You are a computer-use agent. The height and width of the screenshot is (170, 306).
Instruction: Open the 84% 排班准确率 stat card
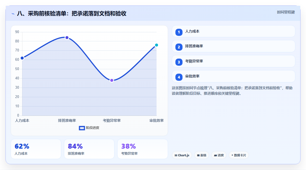click(89, 149)
